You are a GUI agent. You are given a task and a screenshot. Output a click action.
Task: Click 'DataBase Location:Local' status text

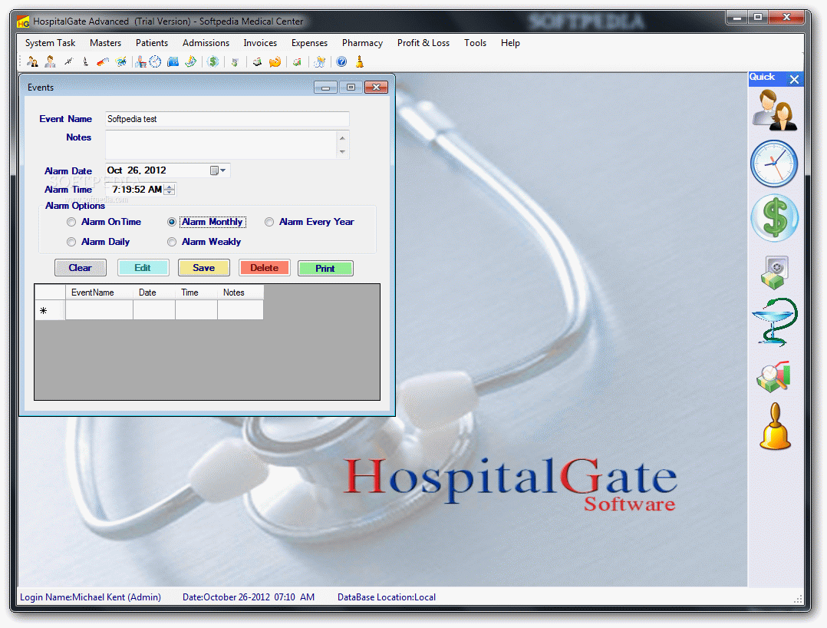pos(387,597)
